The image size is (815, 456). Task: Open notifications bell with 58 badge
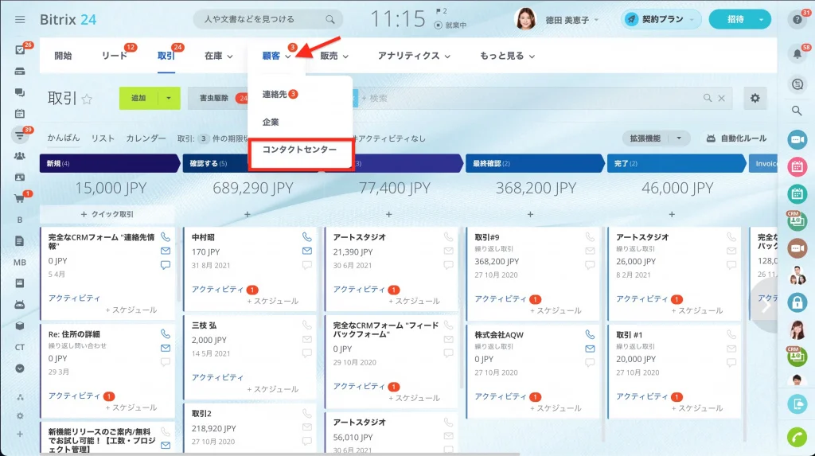click(797, 53)
